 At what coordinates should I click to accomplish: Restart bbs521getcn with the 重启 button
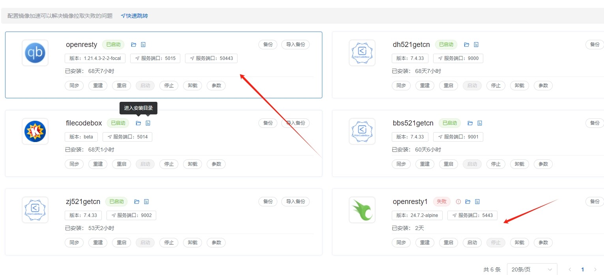coord(449,164)
